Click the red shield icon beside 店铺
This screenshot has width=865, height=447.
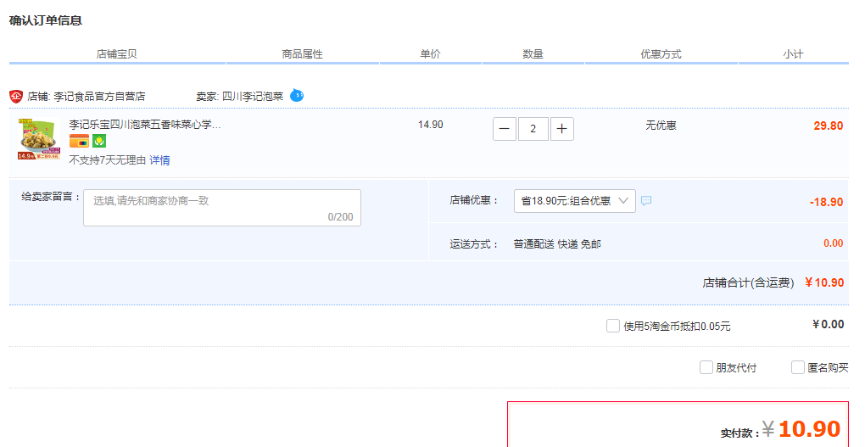point(16,97)
